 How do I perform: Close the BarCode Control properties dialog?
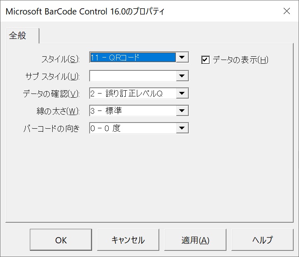[287, 11]
